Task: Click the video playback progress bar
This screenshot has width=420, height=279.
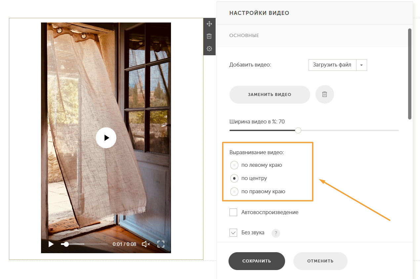Action: [x=84, y=244]
